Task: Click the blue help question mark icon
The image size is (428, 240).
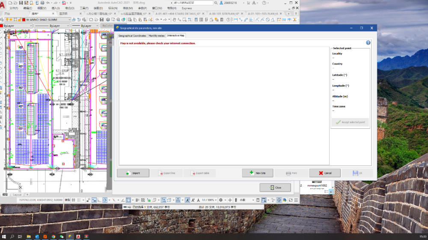Action: [x=368, y=43]
